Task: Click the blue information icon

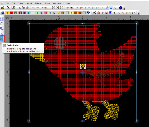Action: (x=121, y=8)
